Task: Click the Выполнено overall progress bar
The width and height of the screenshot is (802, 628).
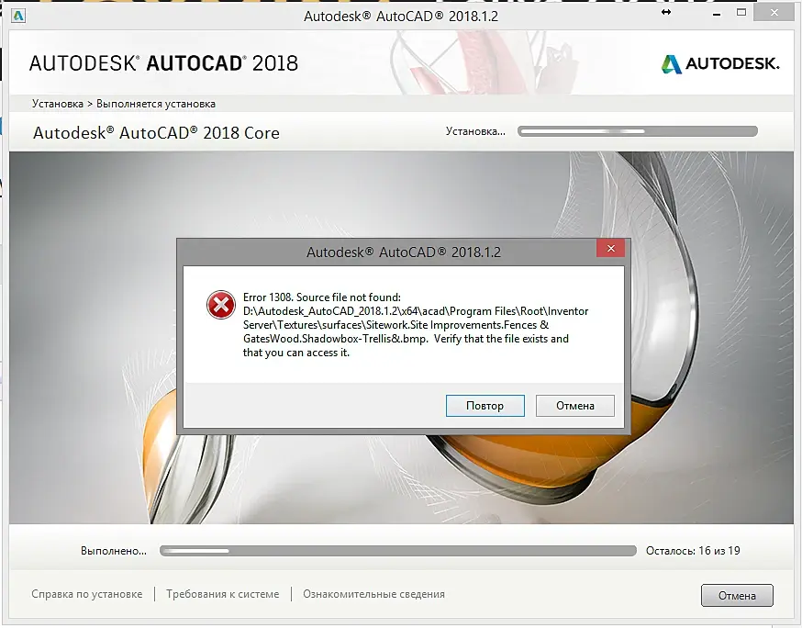Action: point(398,551)
